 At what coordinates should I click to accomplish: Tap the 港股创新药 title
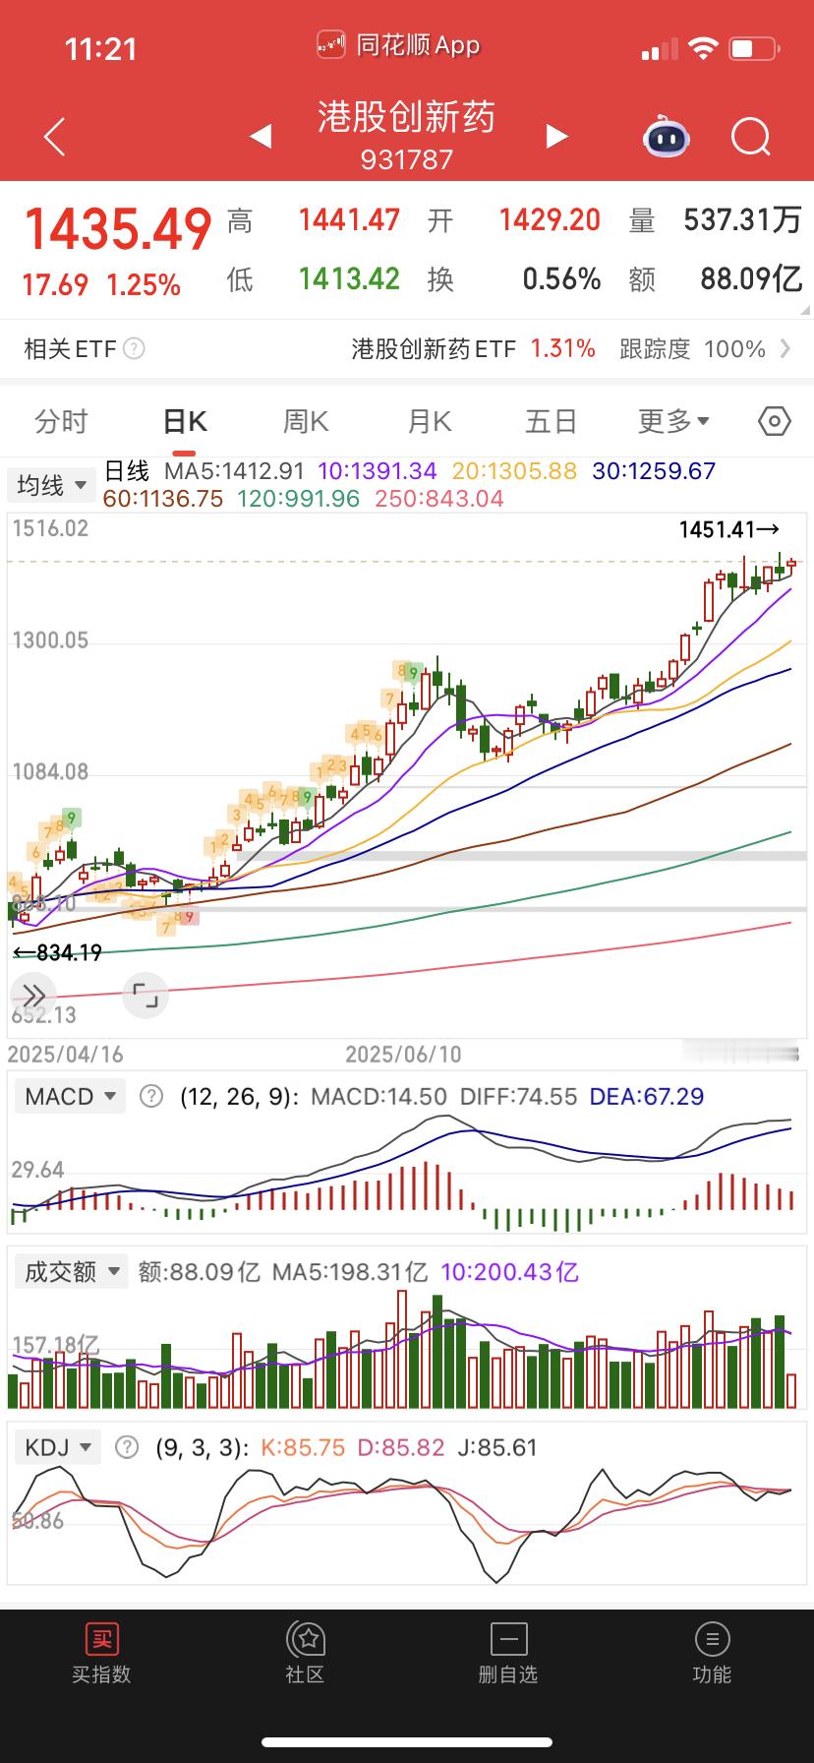406,117
